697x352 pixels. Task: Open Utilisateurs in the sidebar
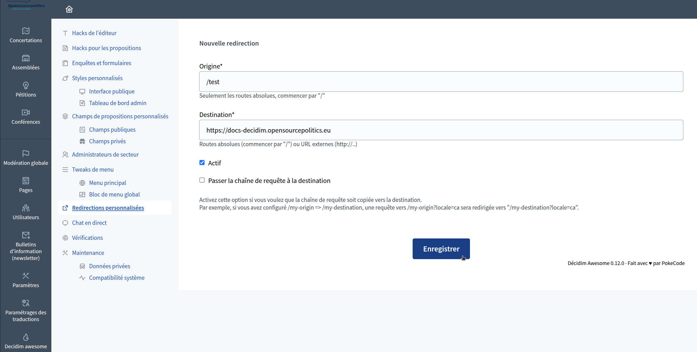(26, 212)
